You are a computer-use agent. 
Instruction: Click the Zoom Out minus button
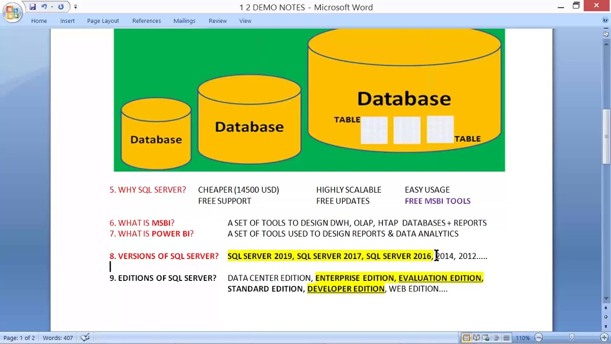point(538,338)
